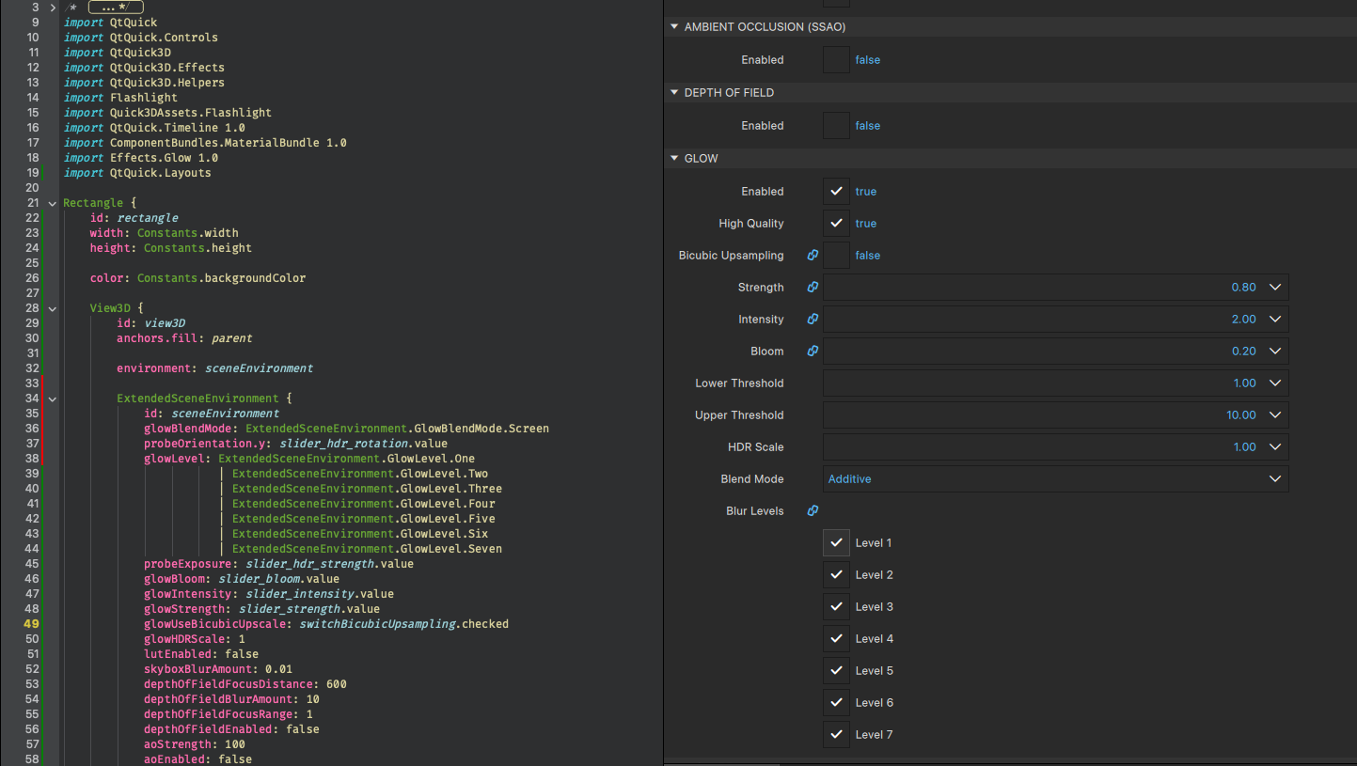This screenshot has height=766, width=1357.
Task: Collapse AMBIENT OCCLUSION (SSAO) section
Action: [674, 26]
